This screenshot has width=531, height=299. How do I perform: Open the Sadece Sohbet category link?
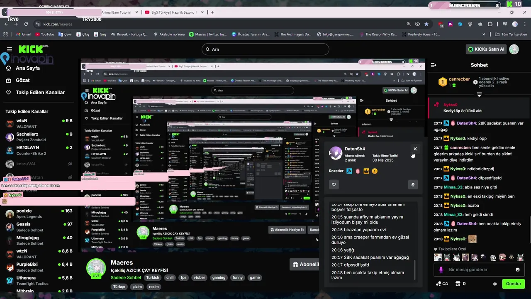pos(126,277)
